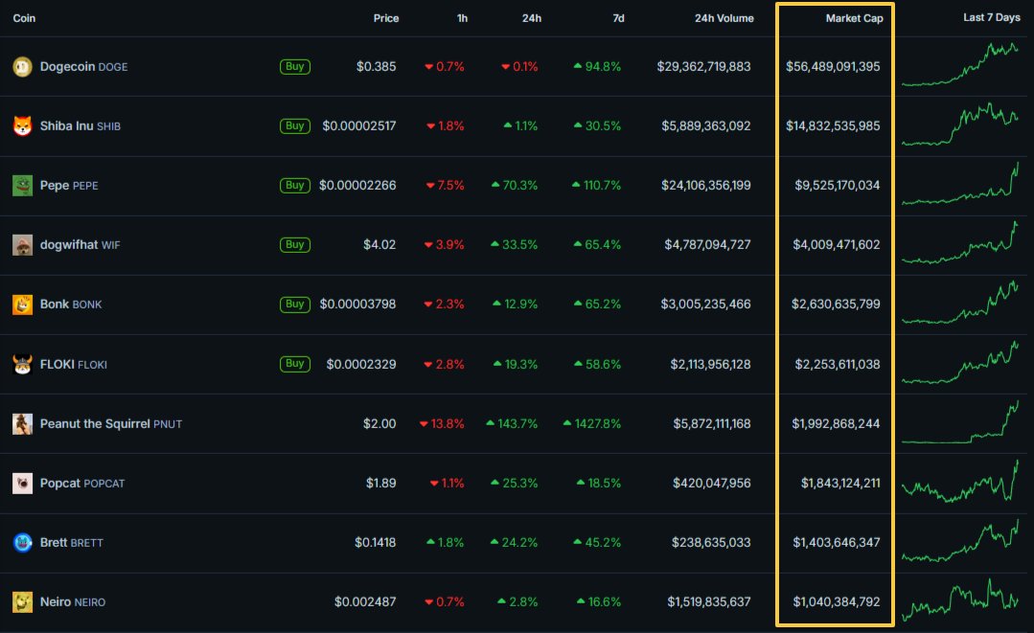Open Pepe via its frog icon
Viewport: 1034px width, 633px height.
pyautogui.click(x=22, y=186)
